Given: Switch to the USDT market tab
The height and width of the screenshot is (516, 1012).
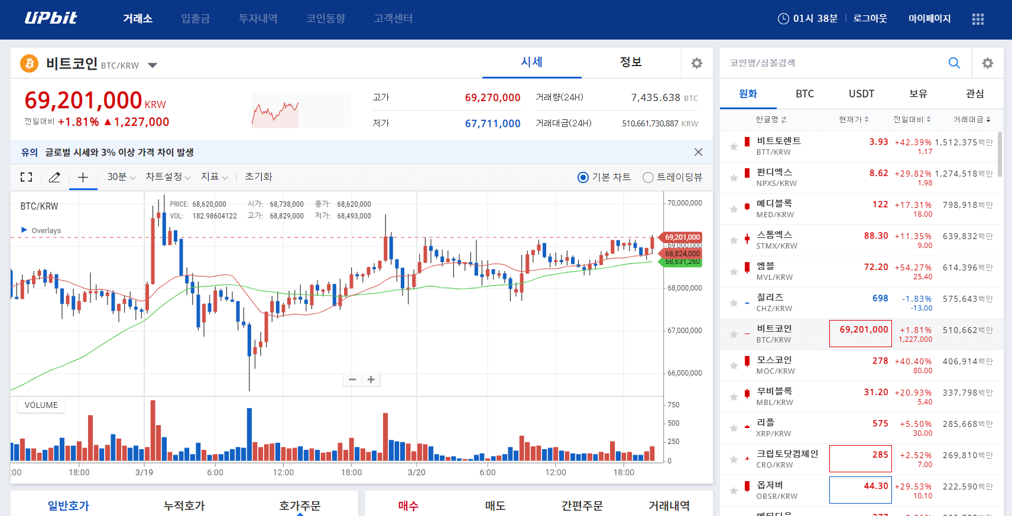Looking at the screenshot, I should click(x=861, y=94).
